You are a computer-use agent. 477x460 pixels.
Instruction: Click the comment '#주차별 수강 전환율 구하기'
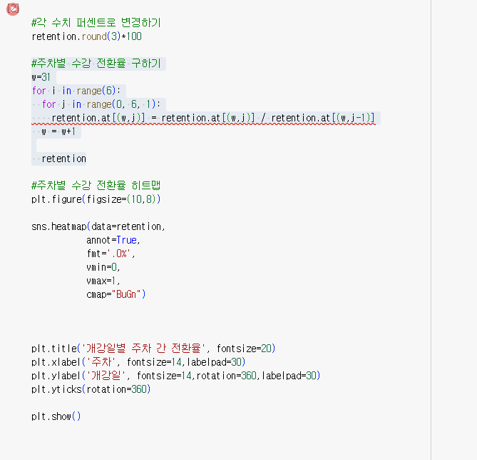(x=96, y=64)
